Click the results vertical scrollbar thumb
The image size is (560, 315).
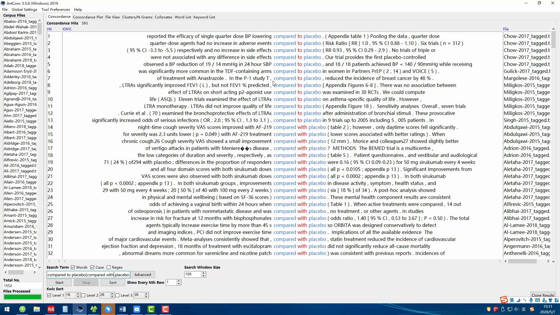point(553,40)
